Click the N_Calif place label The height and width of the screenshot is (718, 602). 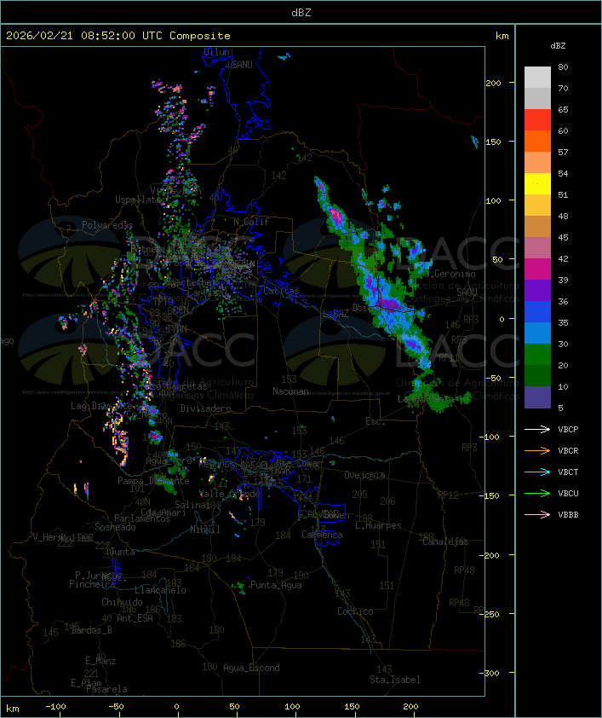(251, 222)
